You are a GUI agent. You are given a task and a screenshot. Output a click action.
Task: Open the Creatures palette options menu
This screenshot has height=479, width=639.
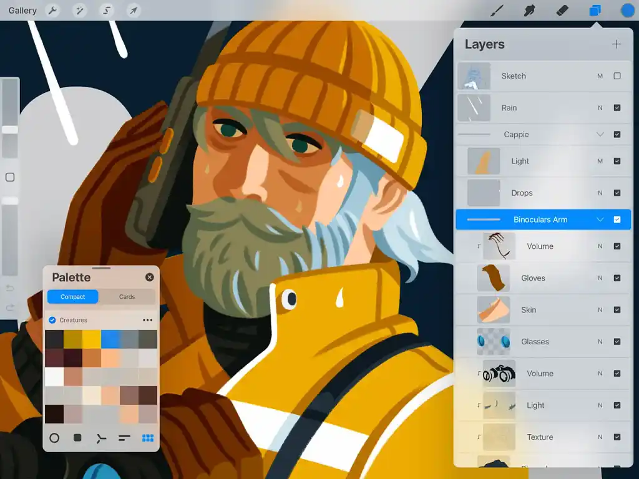pyautogui.click(x=148, y=320)
